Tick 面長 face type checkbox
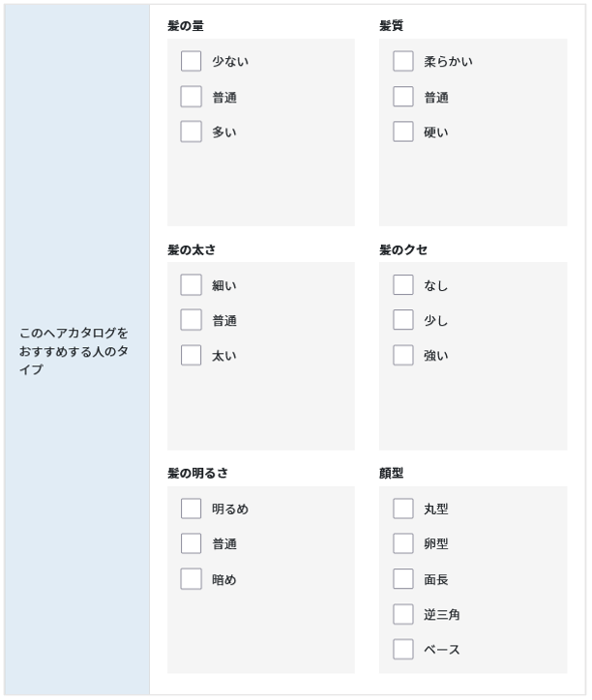 pos(403,579)
